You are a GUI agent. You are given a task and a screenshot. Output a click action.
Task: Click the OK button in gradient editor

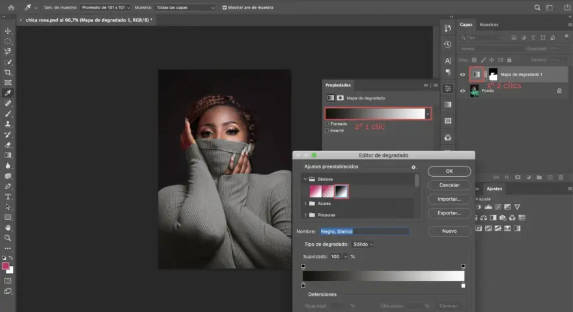click(x=449, y=171)
